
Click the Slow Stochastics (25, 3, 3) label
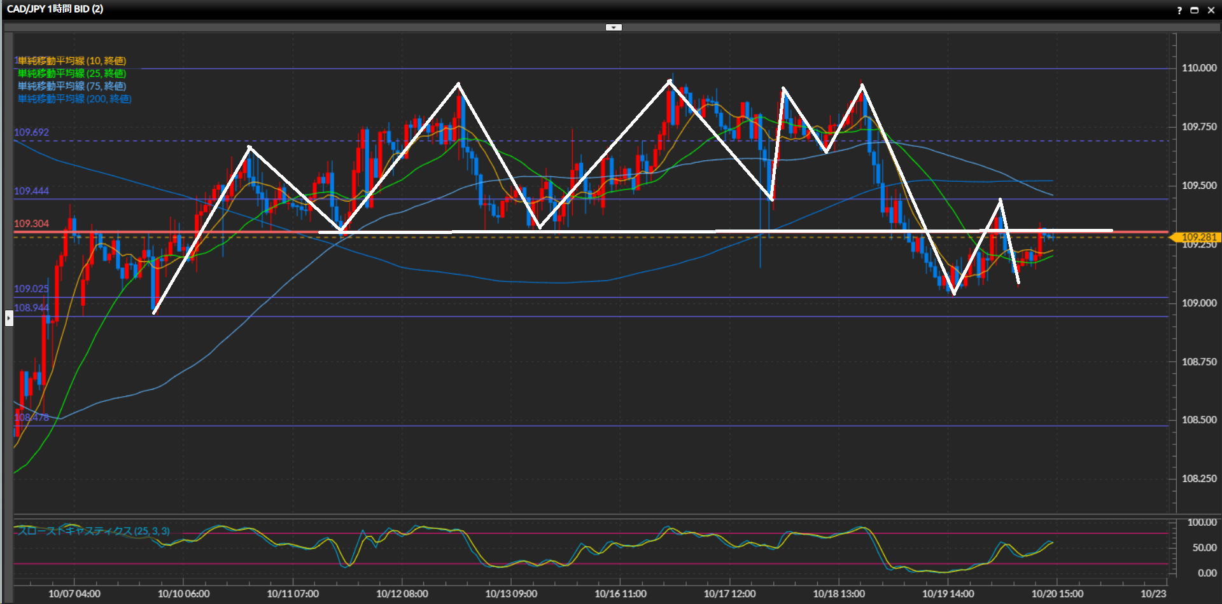(x=94, y=531)
